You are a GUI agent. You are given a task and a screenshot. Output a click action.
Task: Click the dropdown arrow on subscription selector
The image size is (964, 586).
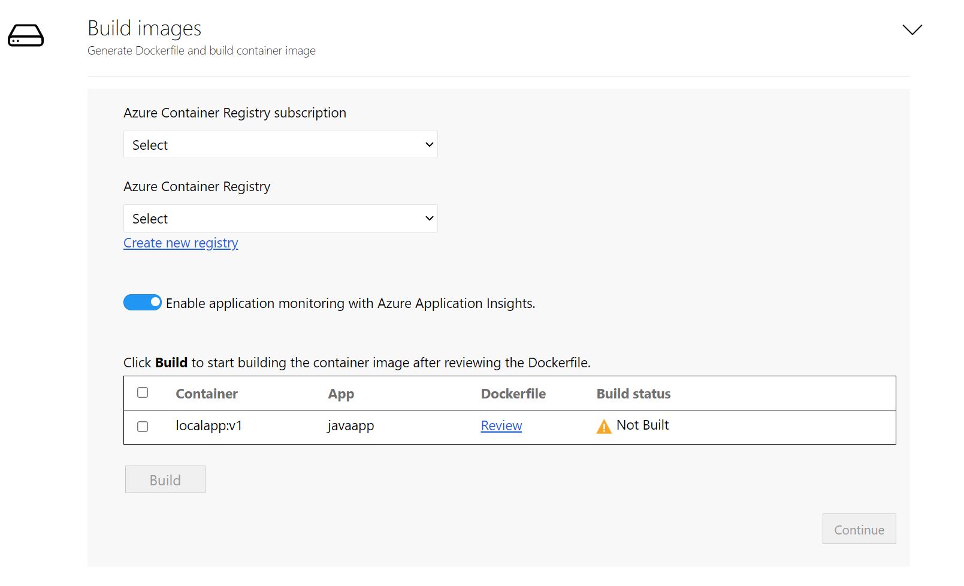427,144
